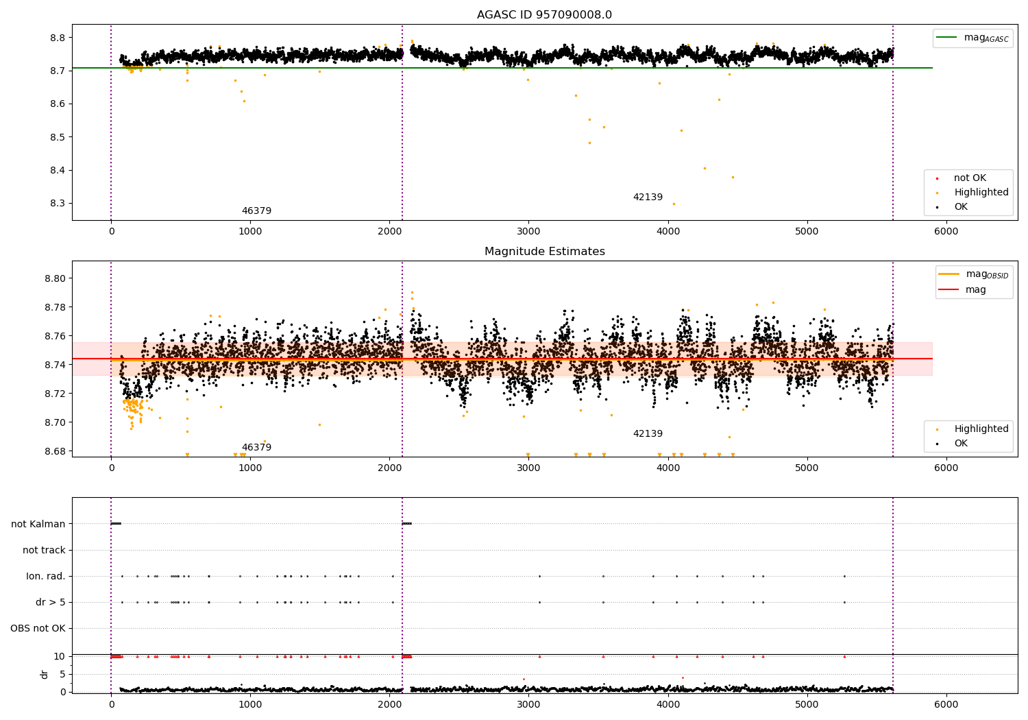
Task: Click the 'not Kalman' row label in the bottom plot
Action: coord(38,524)
